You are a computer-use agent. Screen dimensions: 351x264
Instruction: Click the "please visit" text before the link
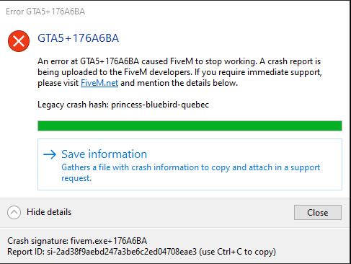coord(58,83)
